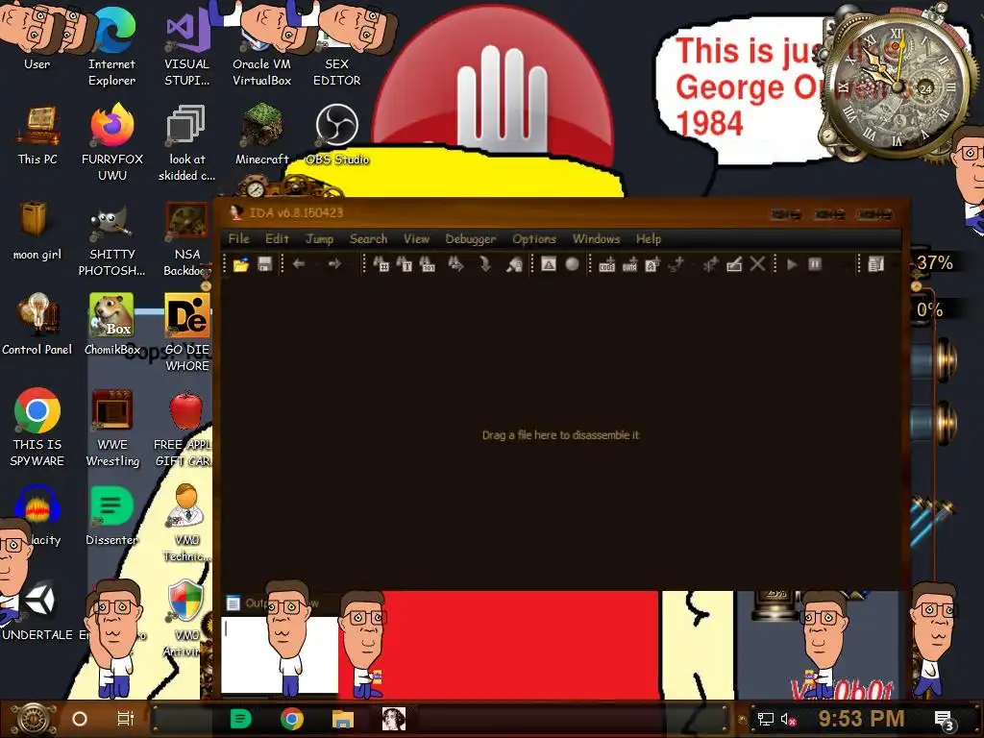
Task: Click the round gray circle toolbar icon
Action: [x=572, y=264]
